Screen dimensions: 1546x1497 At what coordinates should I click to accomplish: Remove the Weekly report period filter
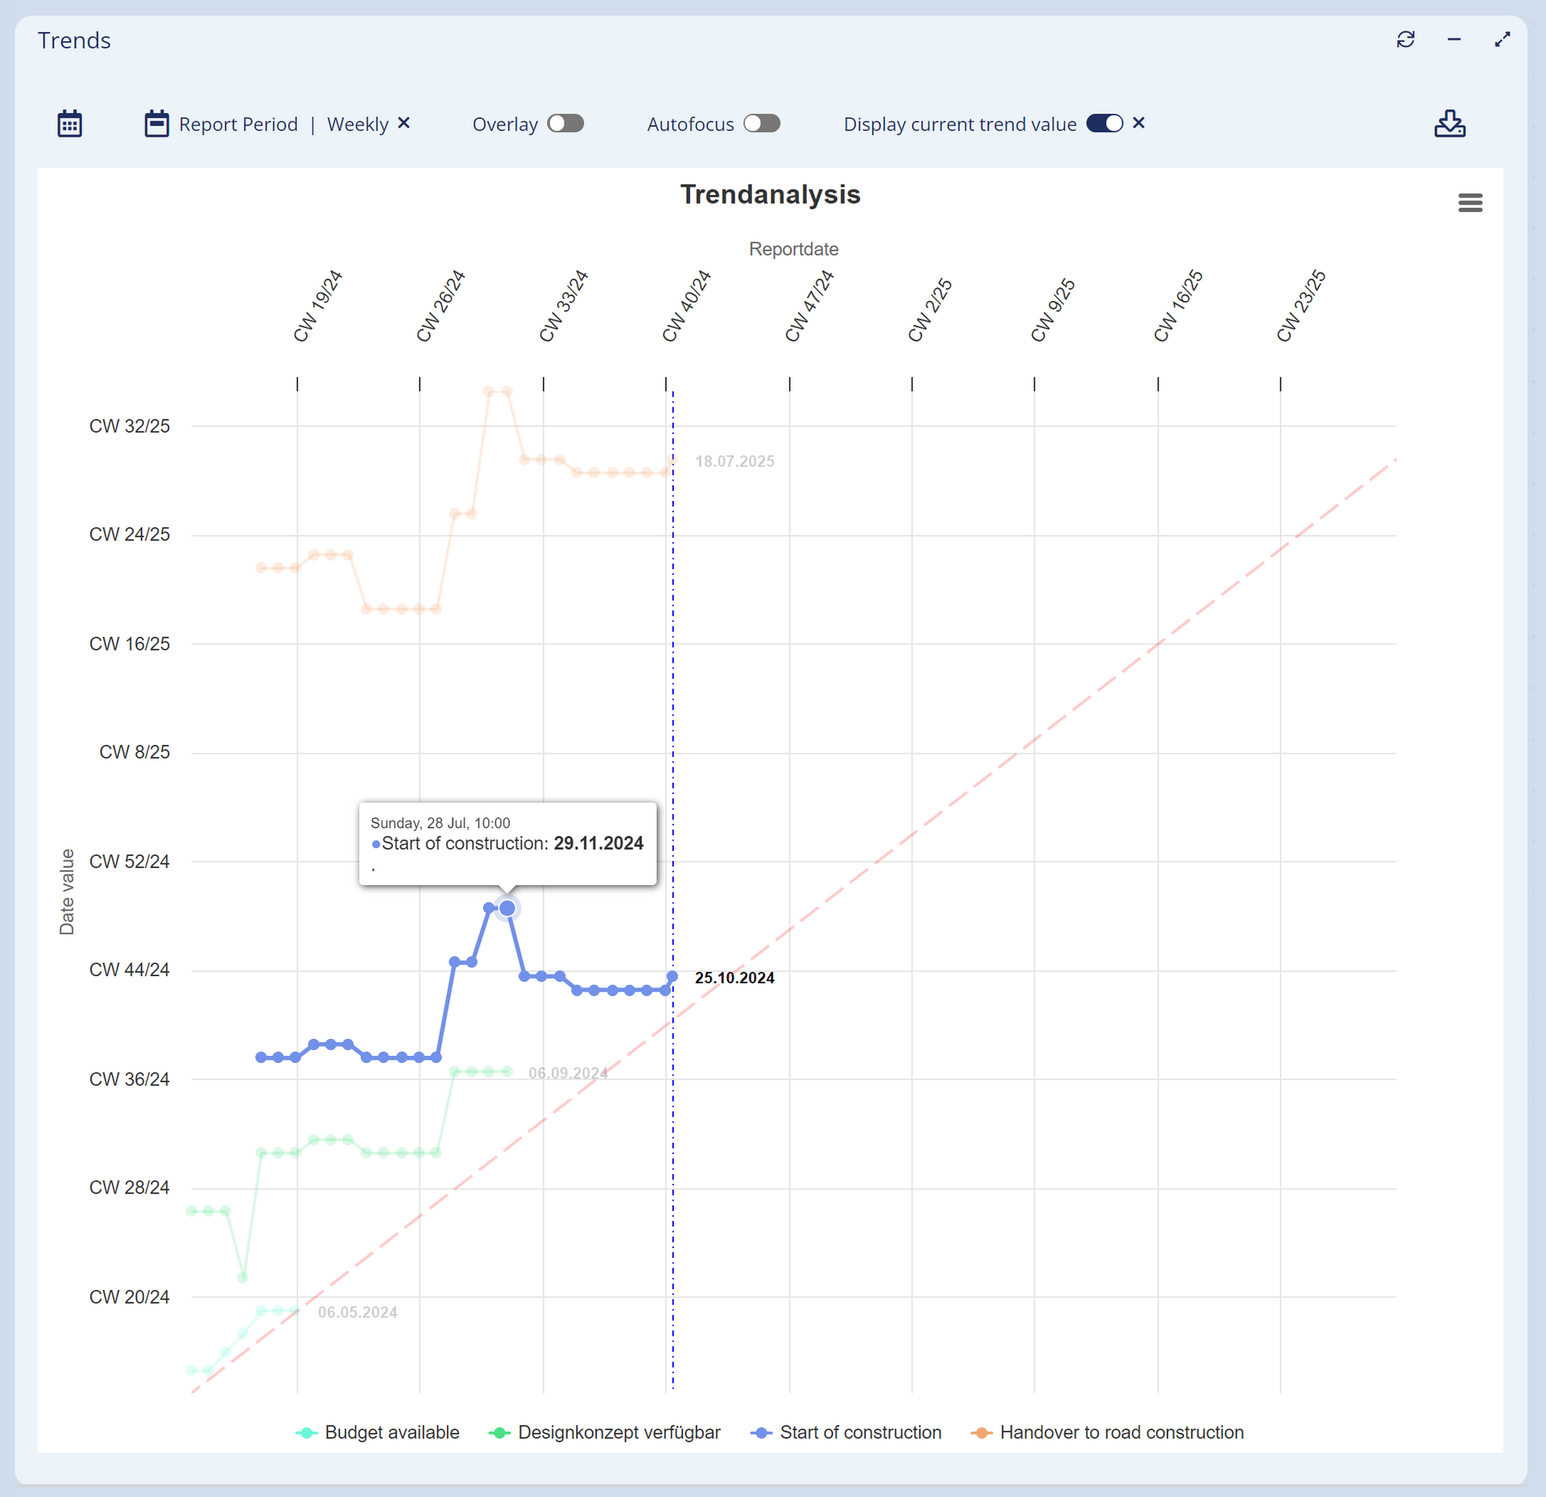[x=404, y=123]
